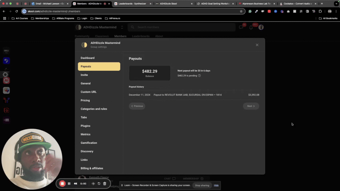
Task: Switch to the ADHD Goal Setting Workshop tab
Action: [x=215, y=4]
